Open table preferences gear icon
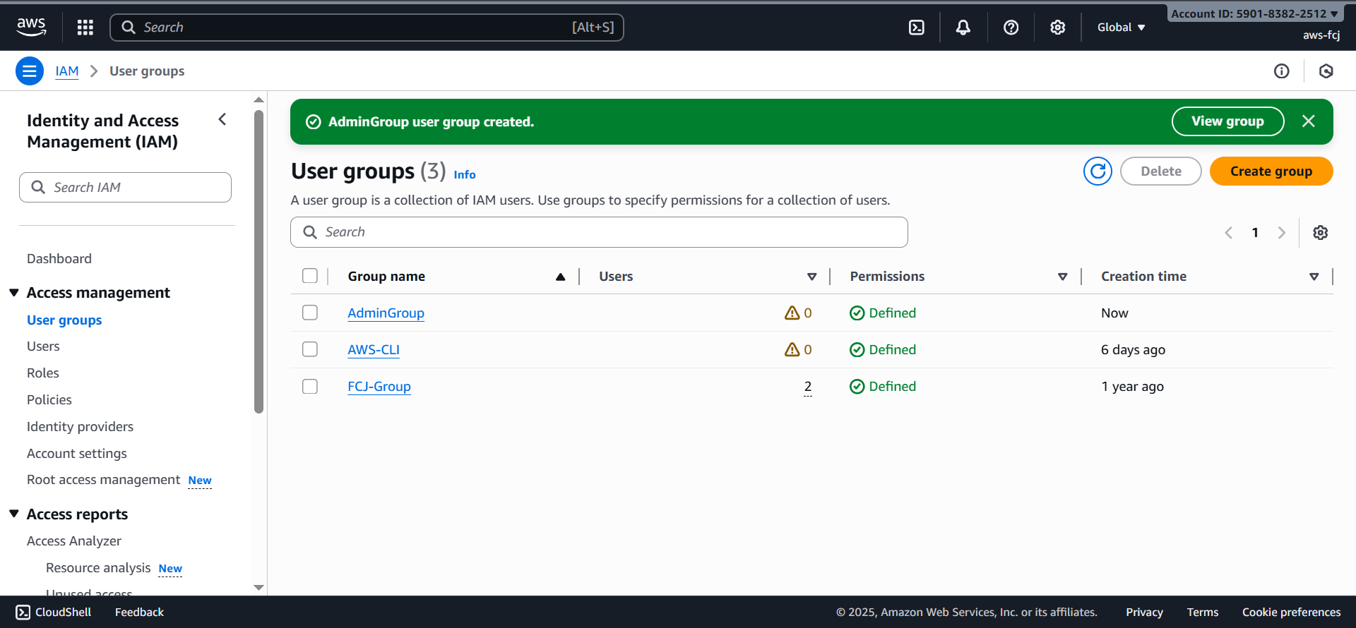Image resolution: width=1356 pixels, height=628 pixels. tap(1320, 232)
